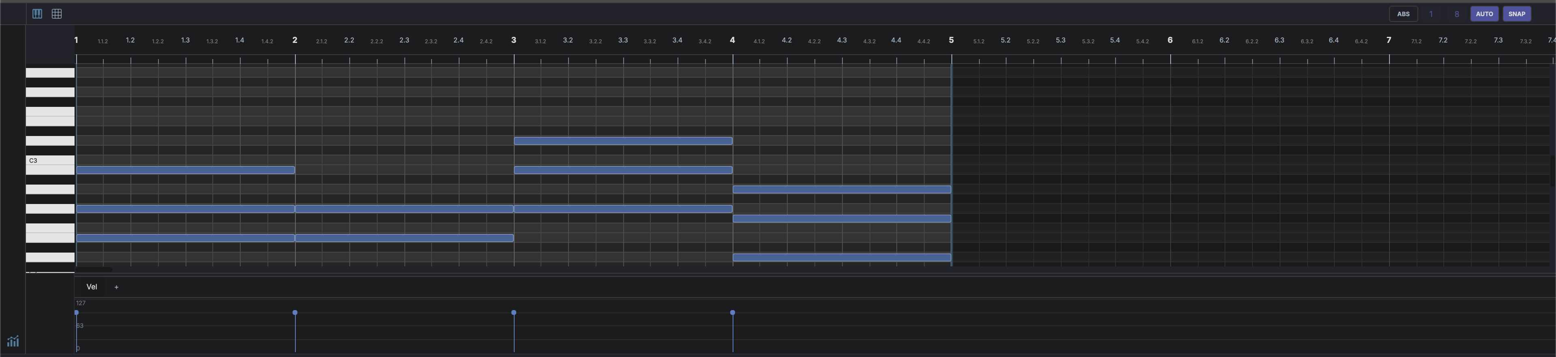
Task: Toggle SNAP to grid
Action: [x=1517, y=14]
